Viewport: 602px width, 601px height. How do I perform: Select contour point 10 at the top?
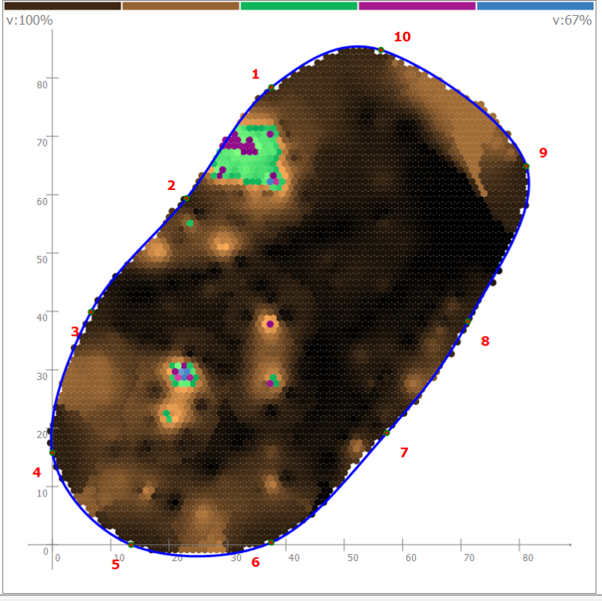tap(381, 50)
